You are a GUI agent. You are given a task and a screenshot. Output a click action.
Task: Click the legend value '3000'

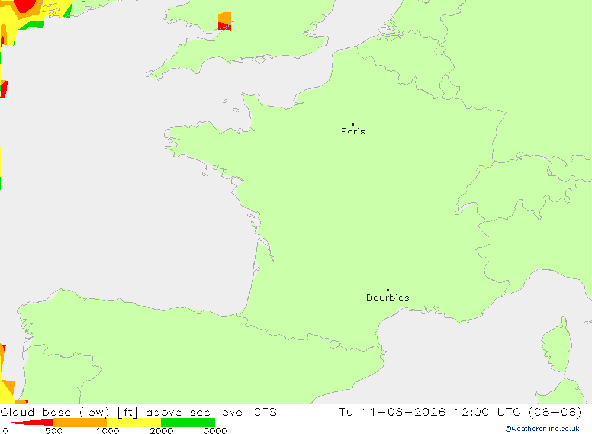[x=215, y=430]
